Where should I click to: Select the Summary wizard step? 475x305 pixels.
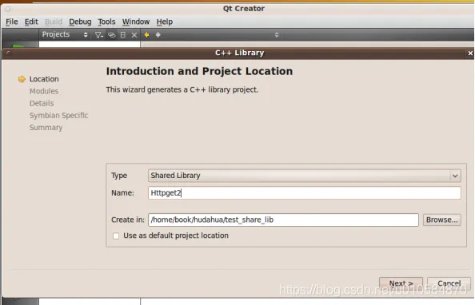(46, 128)
